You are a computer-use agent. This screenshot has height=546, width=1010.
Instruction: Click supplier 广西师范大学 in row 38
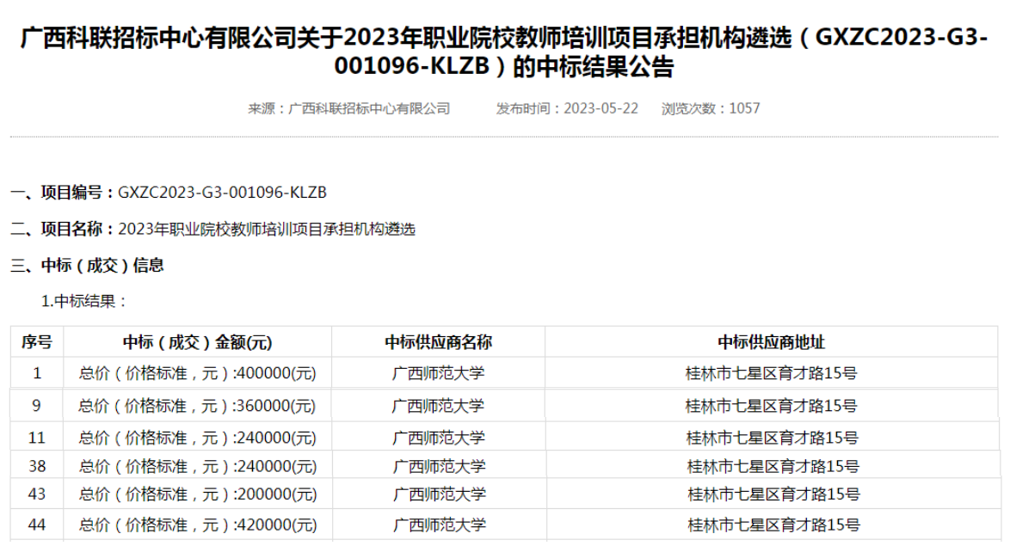point(440,466)
